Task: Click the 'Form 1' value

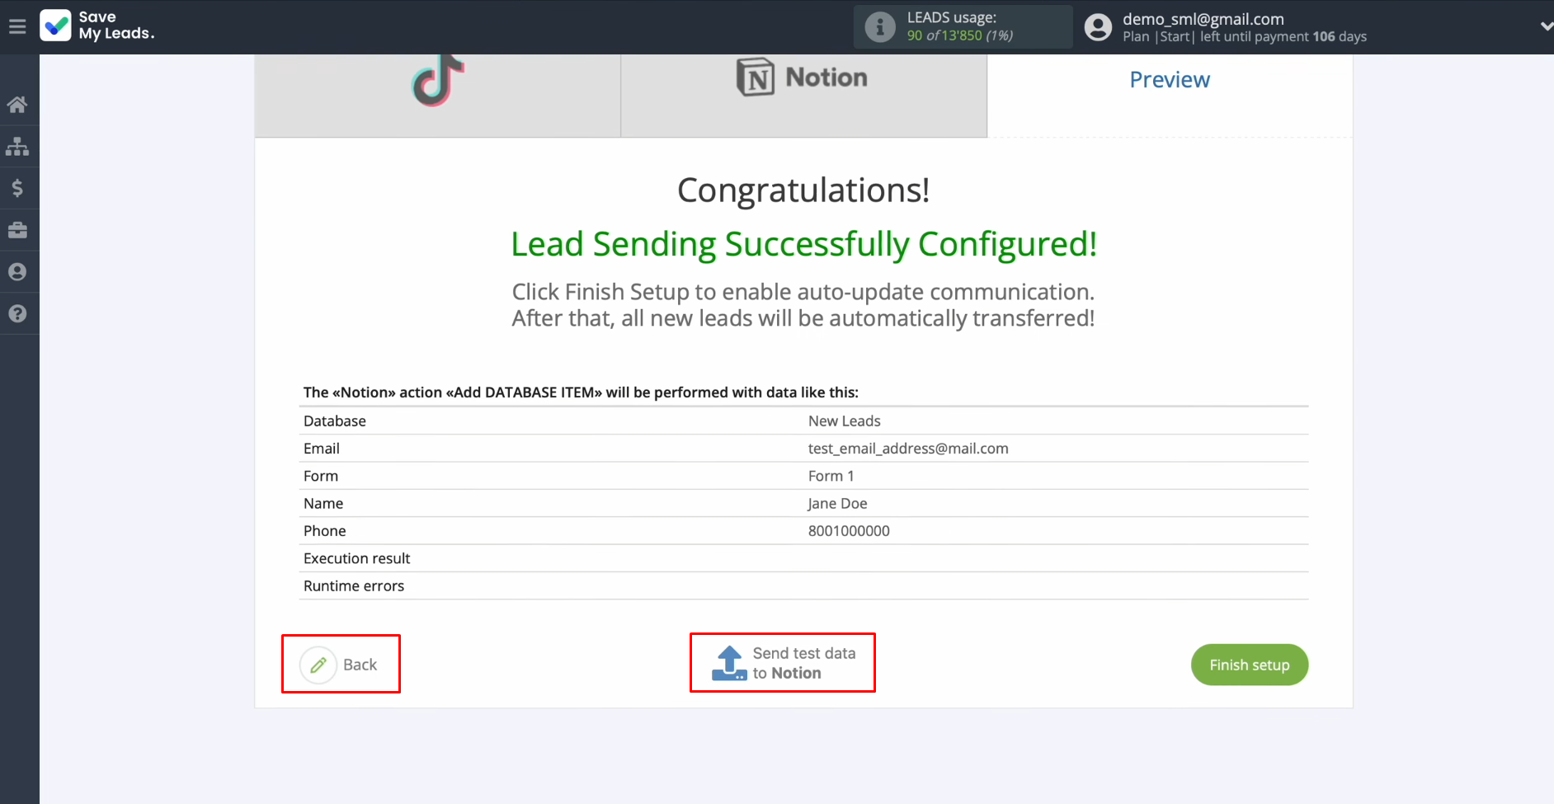Action: tap(831, 476)
